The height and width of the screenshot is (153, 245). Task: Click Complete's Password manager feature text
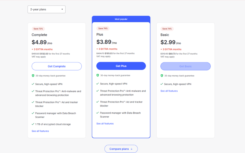55,115
